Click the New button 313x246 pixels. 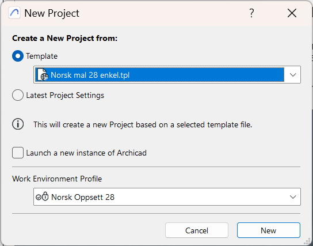pyautogui.click(x=269, y=230)
